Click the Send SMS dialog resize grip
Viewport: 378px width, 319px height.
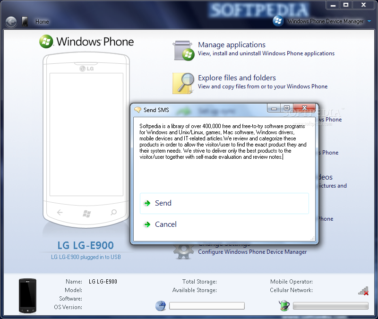(313, 239)
